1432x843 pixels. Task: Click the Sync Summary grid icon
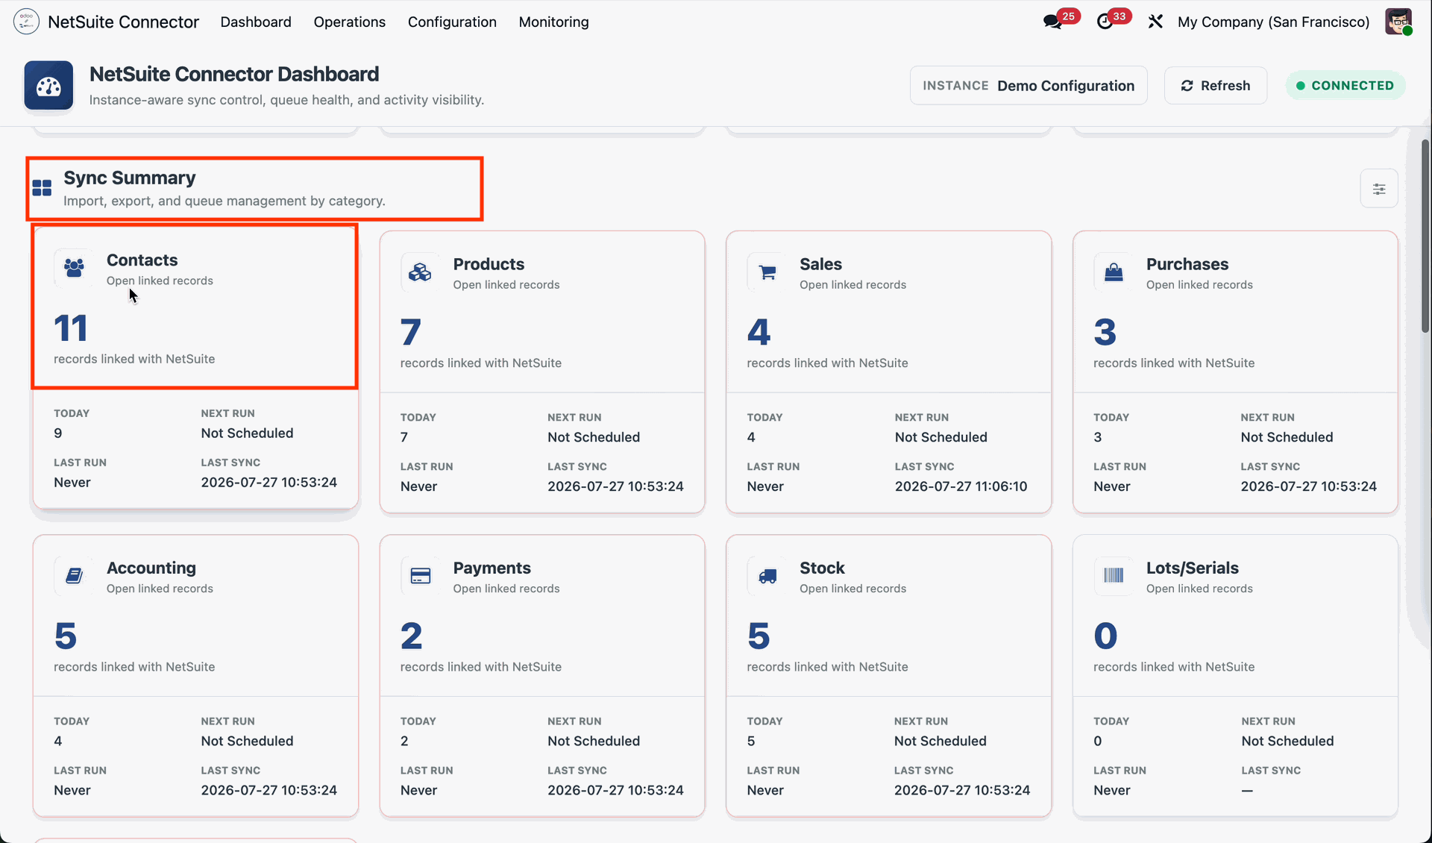(43, 188)
